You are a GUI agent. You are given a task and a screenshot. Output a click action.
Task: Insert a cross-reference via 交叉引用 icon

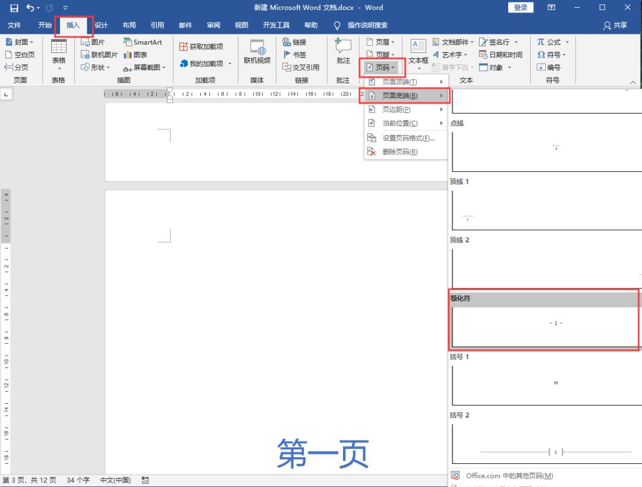pyautogui.click(x=302, y=67)
